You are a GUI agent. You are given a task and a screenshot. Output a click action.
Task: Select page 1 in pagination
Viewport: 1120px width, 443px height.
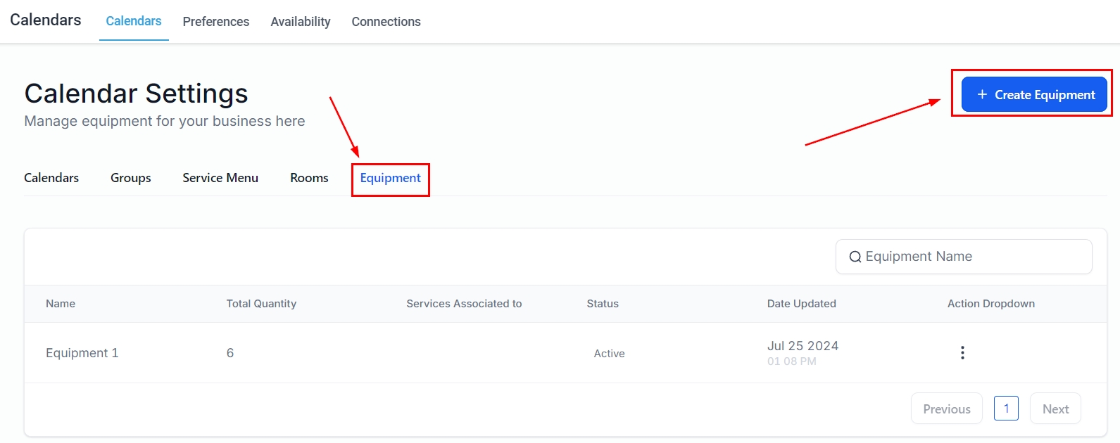(x=1006, y=409)
